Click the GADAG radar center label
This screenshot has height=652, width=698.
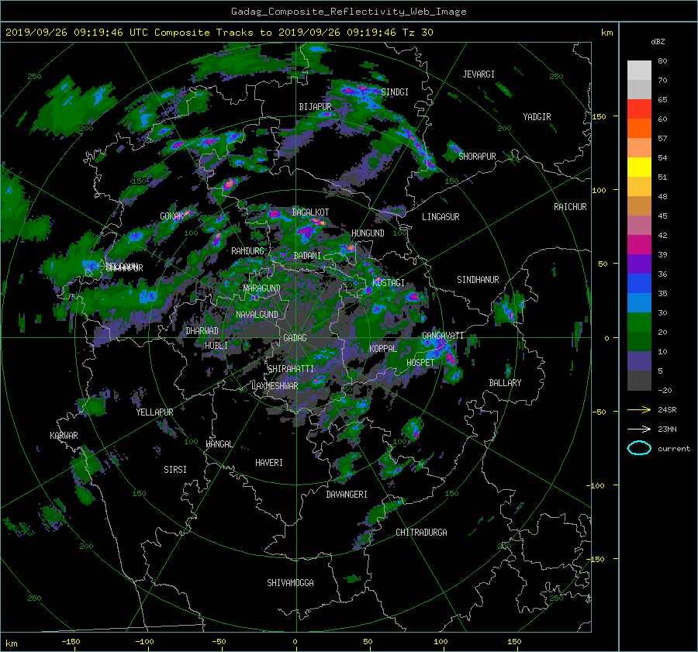tap(295, 338)
